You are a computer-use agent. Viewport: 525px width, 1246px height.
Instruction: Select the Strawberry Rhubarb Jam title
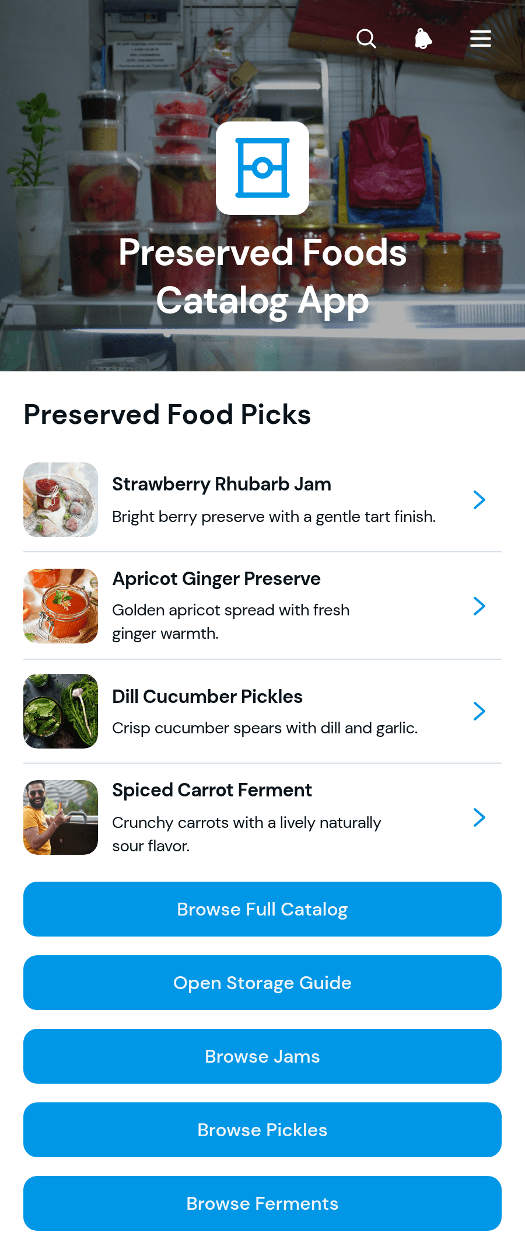222,484
